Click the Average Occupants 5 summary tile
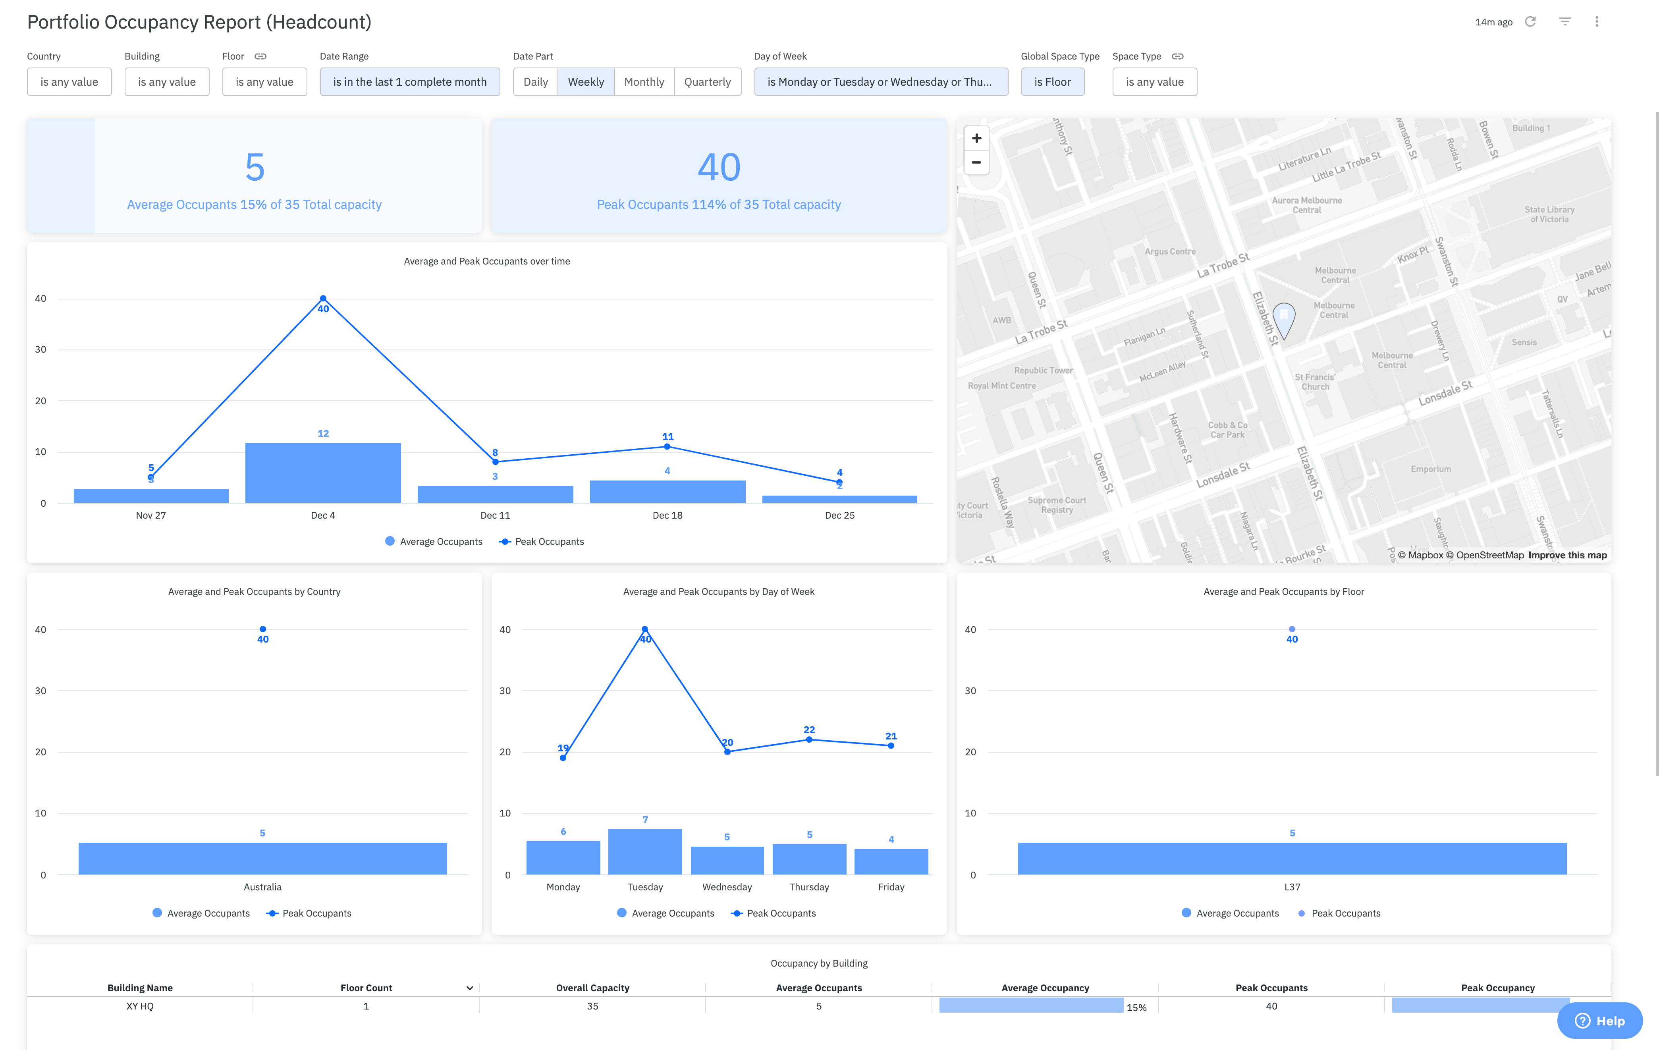Image resolution: width=1659 pixels, height=1050 pixels. coord(254,175)
